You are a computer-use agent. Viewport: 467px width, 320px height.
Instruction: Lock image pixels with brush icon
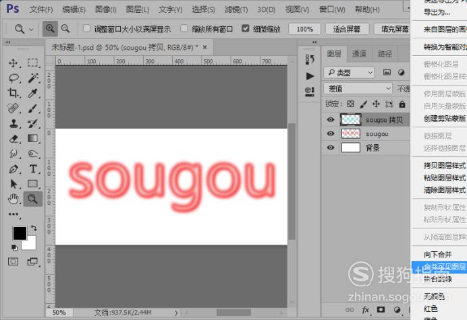pos(363,104)
